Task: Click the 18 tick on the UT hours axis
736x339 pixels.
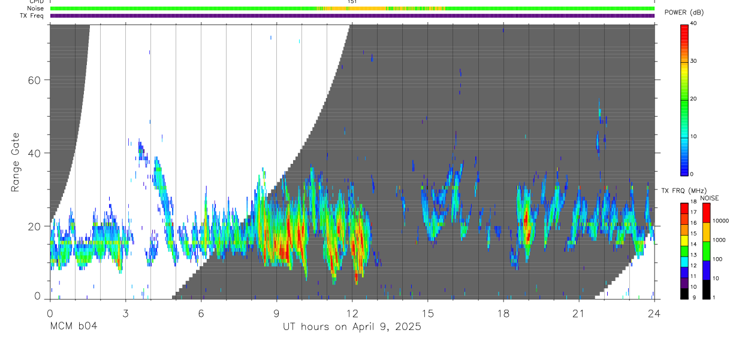Action: 503,313
